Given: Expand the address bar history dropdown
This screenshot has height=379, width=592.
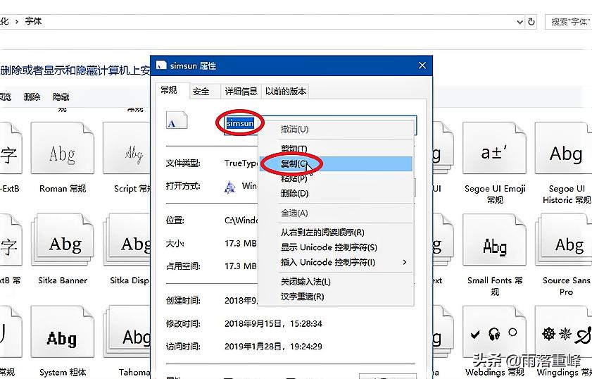Looking at the screenshot, I should [x=519, y=22].
